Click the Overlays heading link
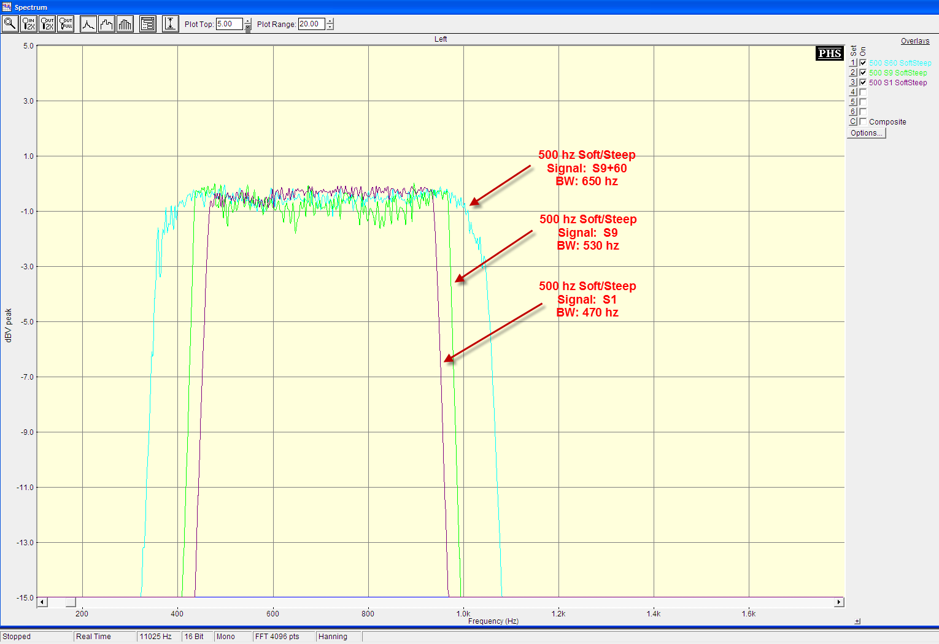 coord(914,41)
